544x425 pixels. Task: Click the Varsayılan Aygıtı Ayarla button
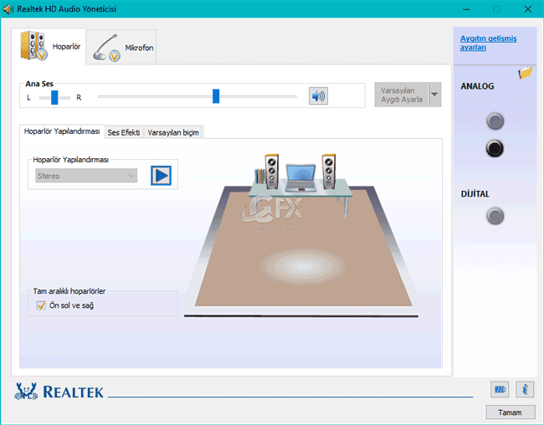402,95
